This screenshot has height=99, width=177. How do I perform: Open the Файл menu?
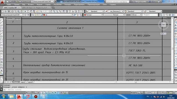9,5
